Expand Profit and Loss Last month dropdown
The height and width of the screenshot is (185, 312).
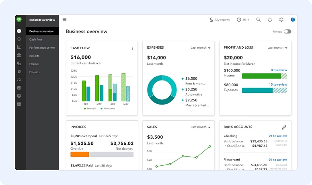pyautogui.click(x=277, y=47)
